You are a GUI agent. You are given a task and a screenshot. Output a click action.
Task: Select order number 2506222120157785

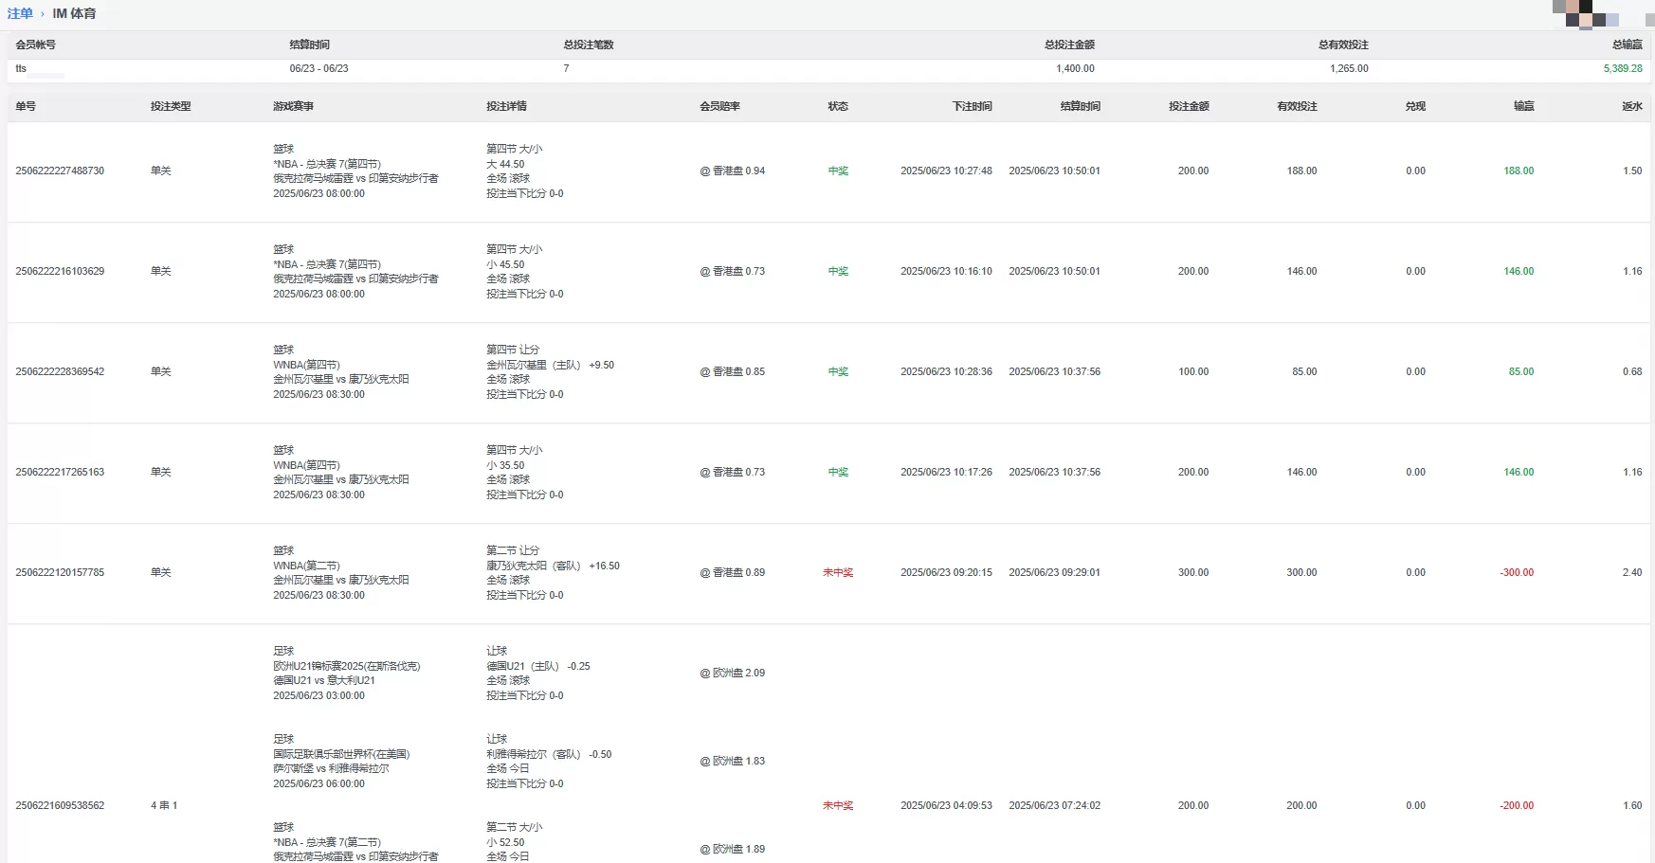(x=60, y=572)
